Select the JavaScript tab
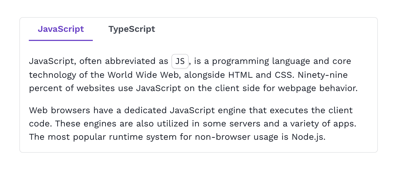 pyautogui.click(x=61, y=29)
